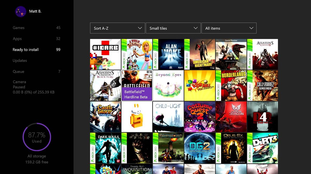Image resolution: width=311 pixels, height=174 pixels.
Task: Select the DiRT 3 tile
Action: (263, 148)
